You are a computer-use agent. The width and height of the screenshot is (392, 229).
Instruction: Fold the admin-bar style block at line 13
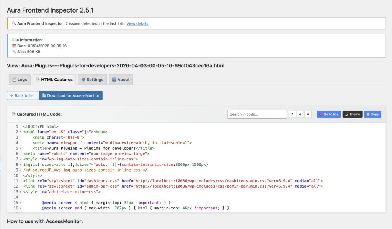[x=20, y=191]
